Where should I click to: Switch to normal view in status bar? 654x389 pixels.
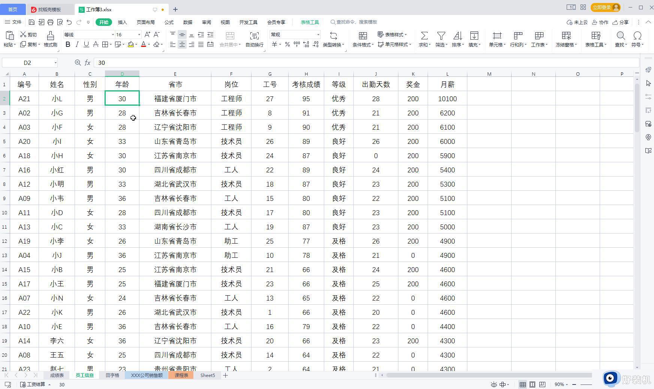(x=522, y=385)
